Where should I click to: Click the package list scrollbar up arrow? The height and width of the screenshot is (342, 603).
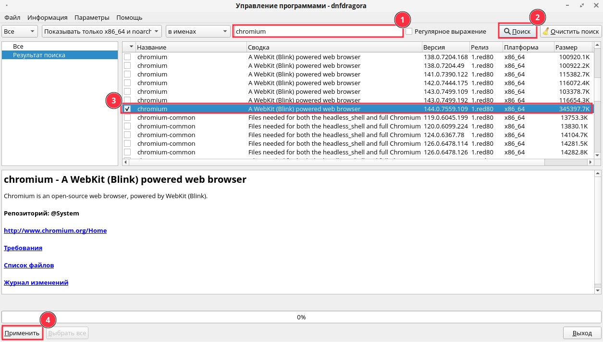click(x=598, y=46)
